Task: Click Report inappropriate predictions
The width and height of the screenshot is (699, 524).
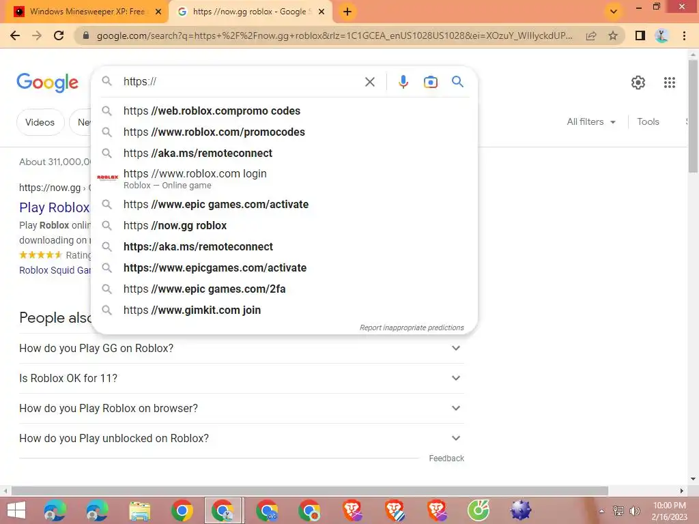Action: point(412,327)
